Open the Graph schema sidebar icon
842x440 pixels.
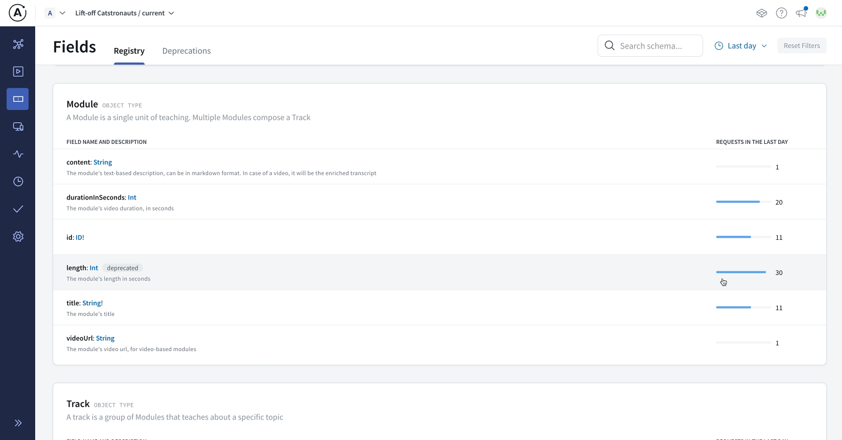(18, 44)
